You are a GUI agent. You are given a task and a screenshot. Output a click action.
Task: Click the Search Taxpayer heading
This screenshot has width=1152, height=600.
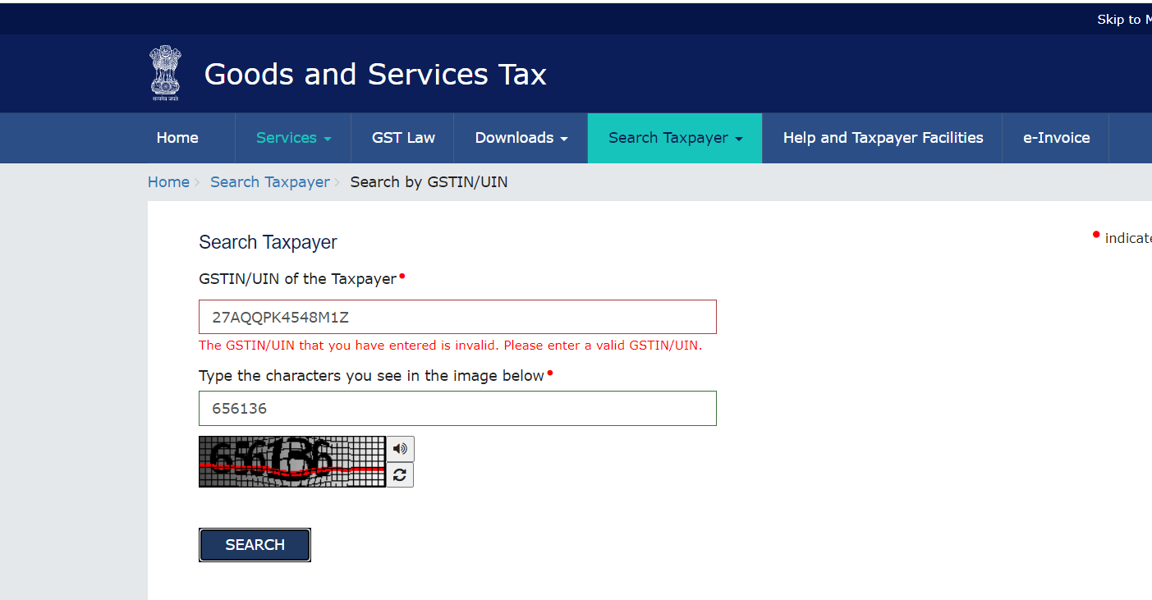point(268,242)
